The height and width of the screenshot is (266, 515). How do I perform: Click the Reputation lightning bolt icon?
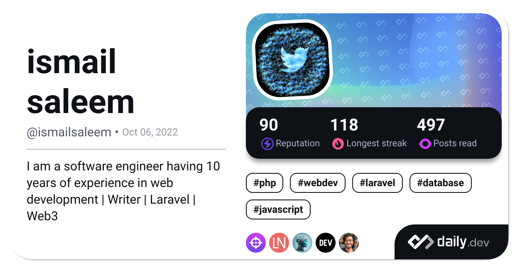tap(267, 144)
